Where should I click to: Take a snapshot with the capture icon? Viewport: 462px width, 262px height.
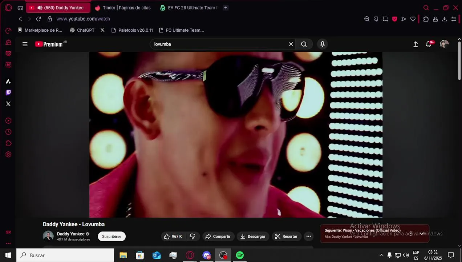click(385, 19)
